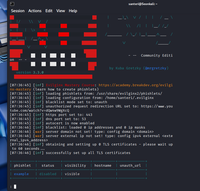Screen dimensions: 200x191
Task: Click the "status" column header
Action: 48,166
